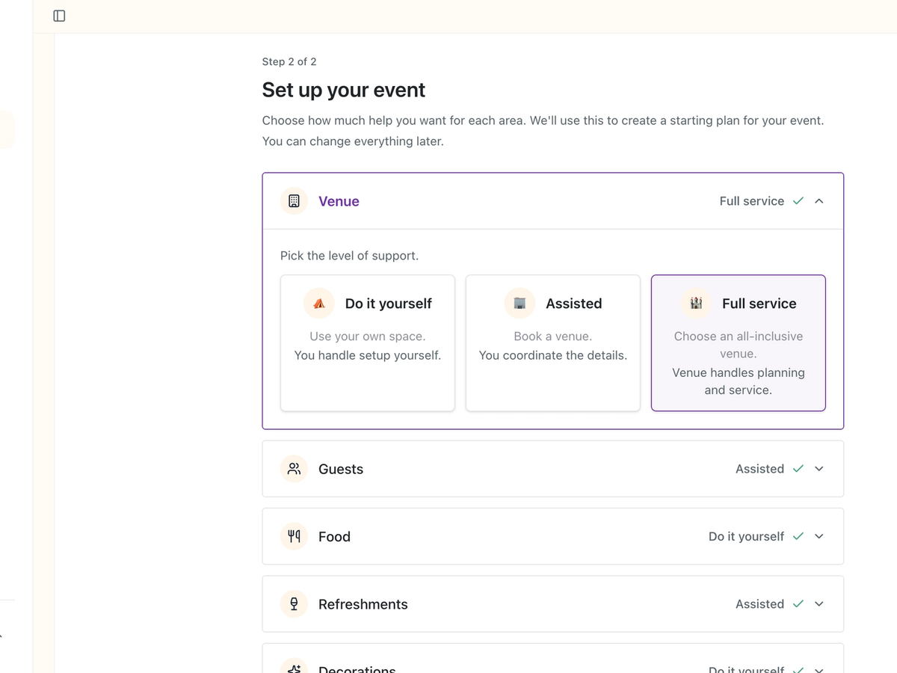The height and width of the screenshot is (673, 897).
Task: Click the Assisted status in Guests row
Action: coord(759,469)
